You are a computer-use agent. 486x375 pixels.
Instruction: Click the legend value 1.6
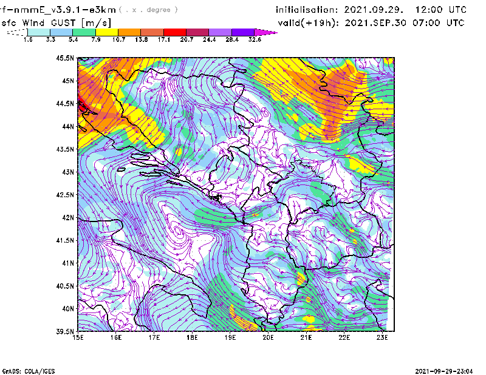[x=28, y=39]
